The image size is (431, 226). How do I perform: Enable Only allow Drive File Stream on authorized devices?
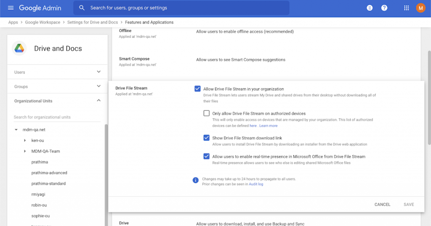click(x=206, y=113)
